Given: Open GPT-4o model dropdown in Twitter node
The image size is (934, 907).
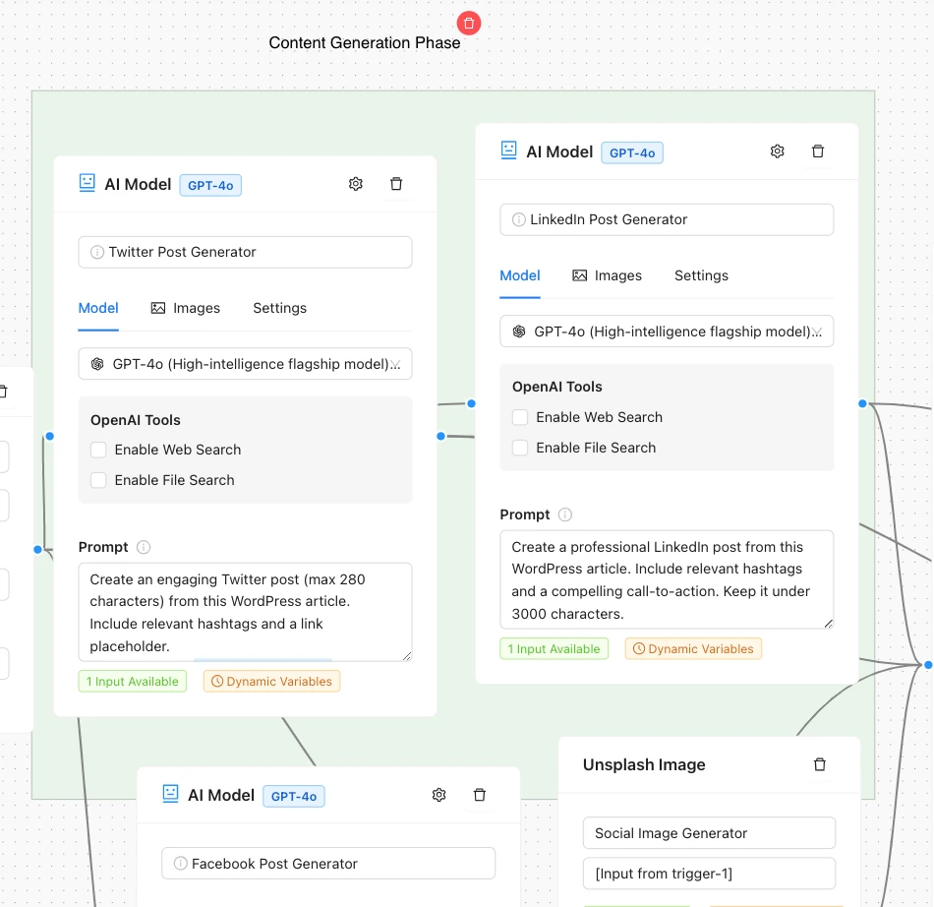Looking at the screenshot, I should click(x=245, y=364).
